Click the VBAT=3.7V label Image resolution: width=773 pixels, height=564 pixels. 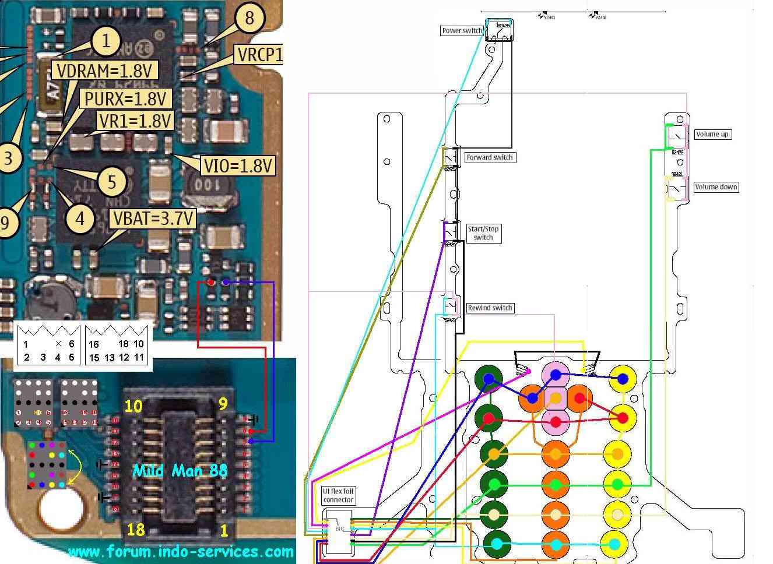click(153, 218)
